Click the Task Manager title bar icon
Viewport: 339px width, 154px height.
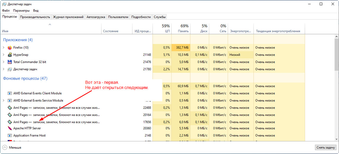pos(4,4)
